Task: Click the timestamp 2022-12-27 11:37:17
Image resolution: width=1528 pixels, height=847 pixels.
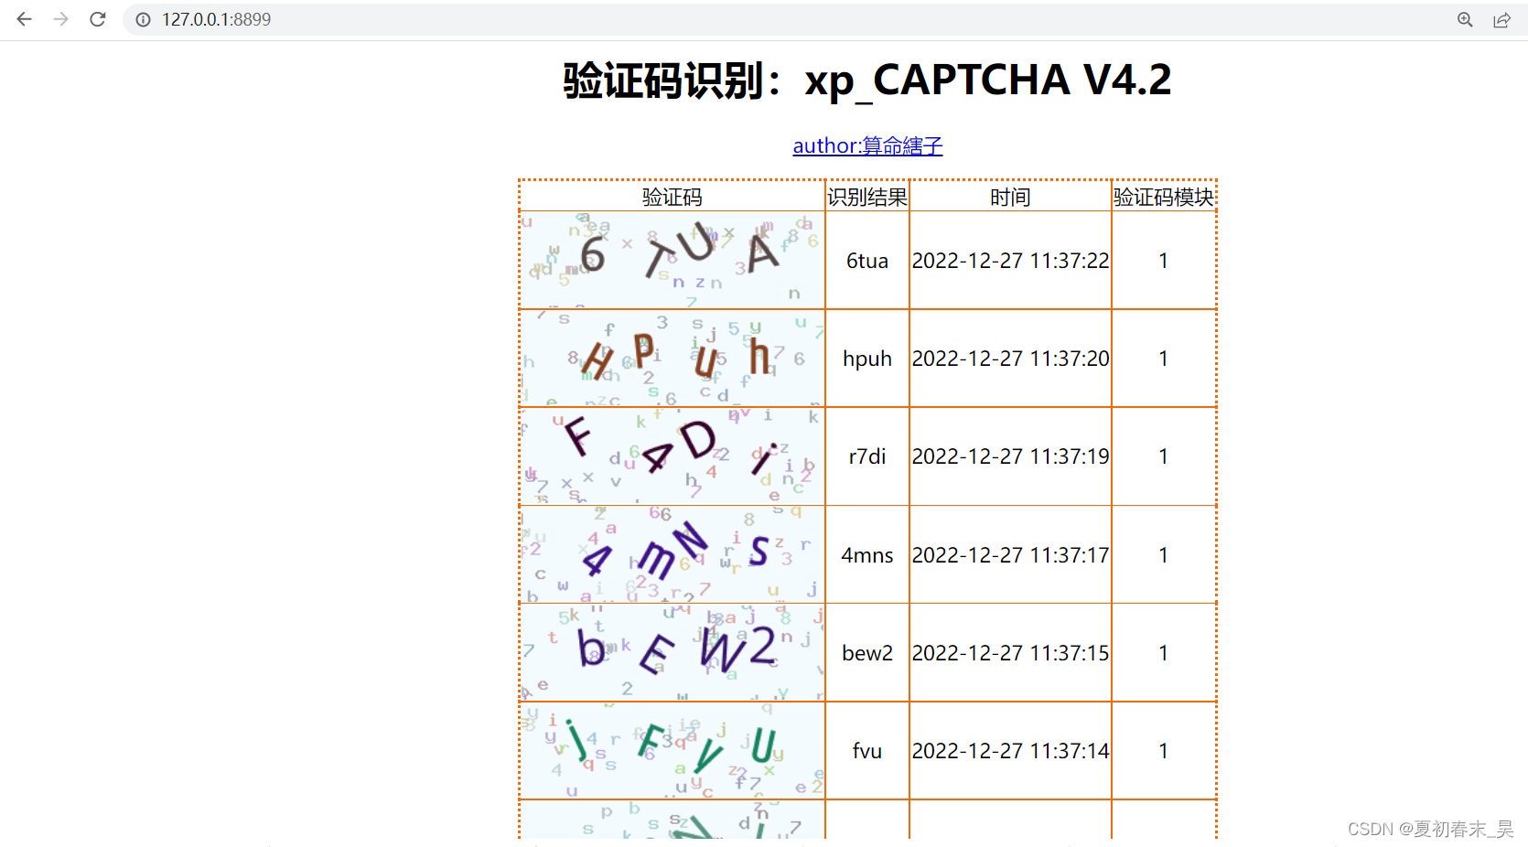Action: click(1010, 555)
